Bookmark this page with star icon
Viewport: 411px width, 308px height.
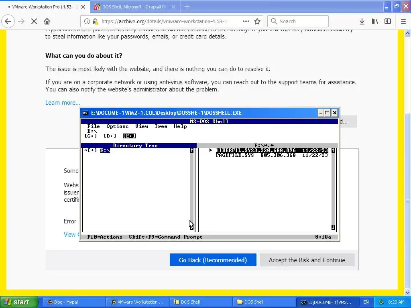[257, 21]
